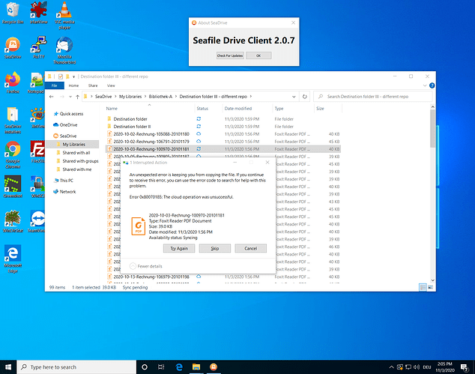Click Skip in the Interrupted Action dialog

point(215,248)
